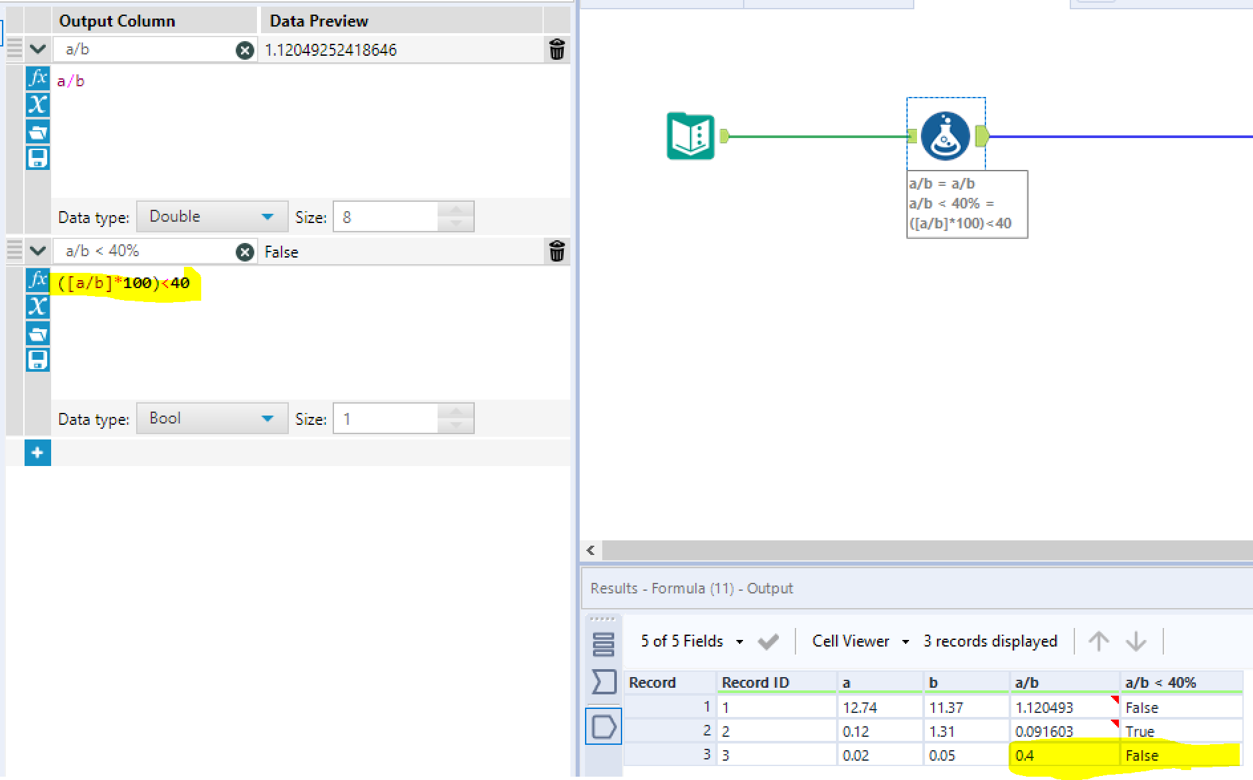The width and height of the screenshot is (1253, 780).
Task: Open the metadata view in the Results panel
Action: click(603, 644)
